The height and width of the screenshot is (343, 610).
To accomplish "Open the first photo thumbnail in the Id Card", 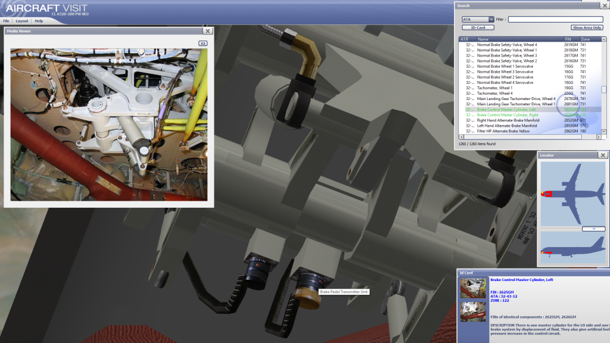I will (473, 288).
